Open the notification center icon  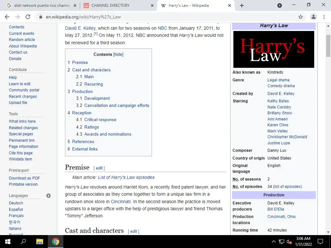[x=320, y=242]
